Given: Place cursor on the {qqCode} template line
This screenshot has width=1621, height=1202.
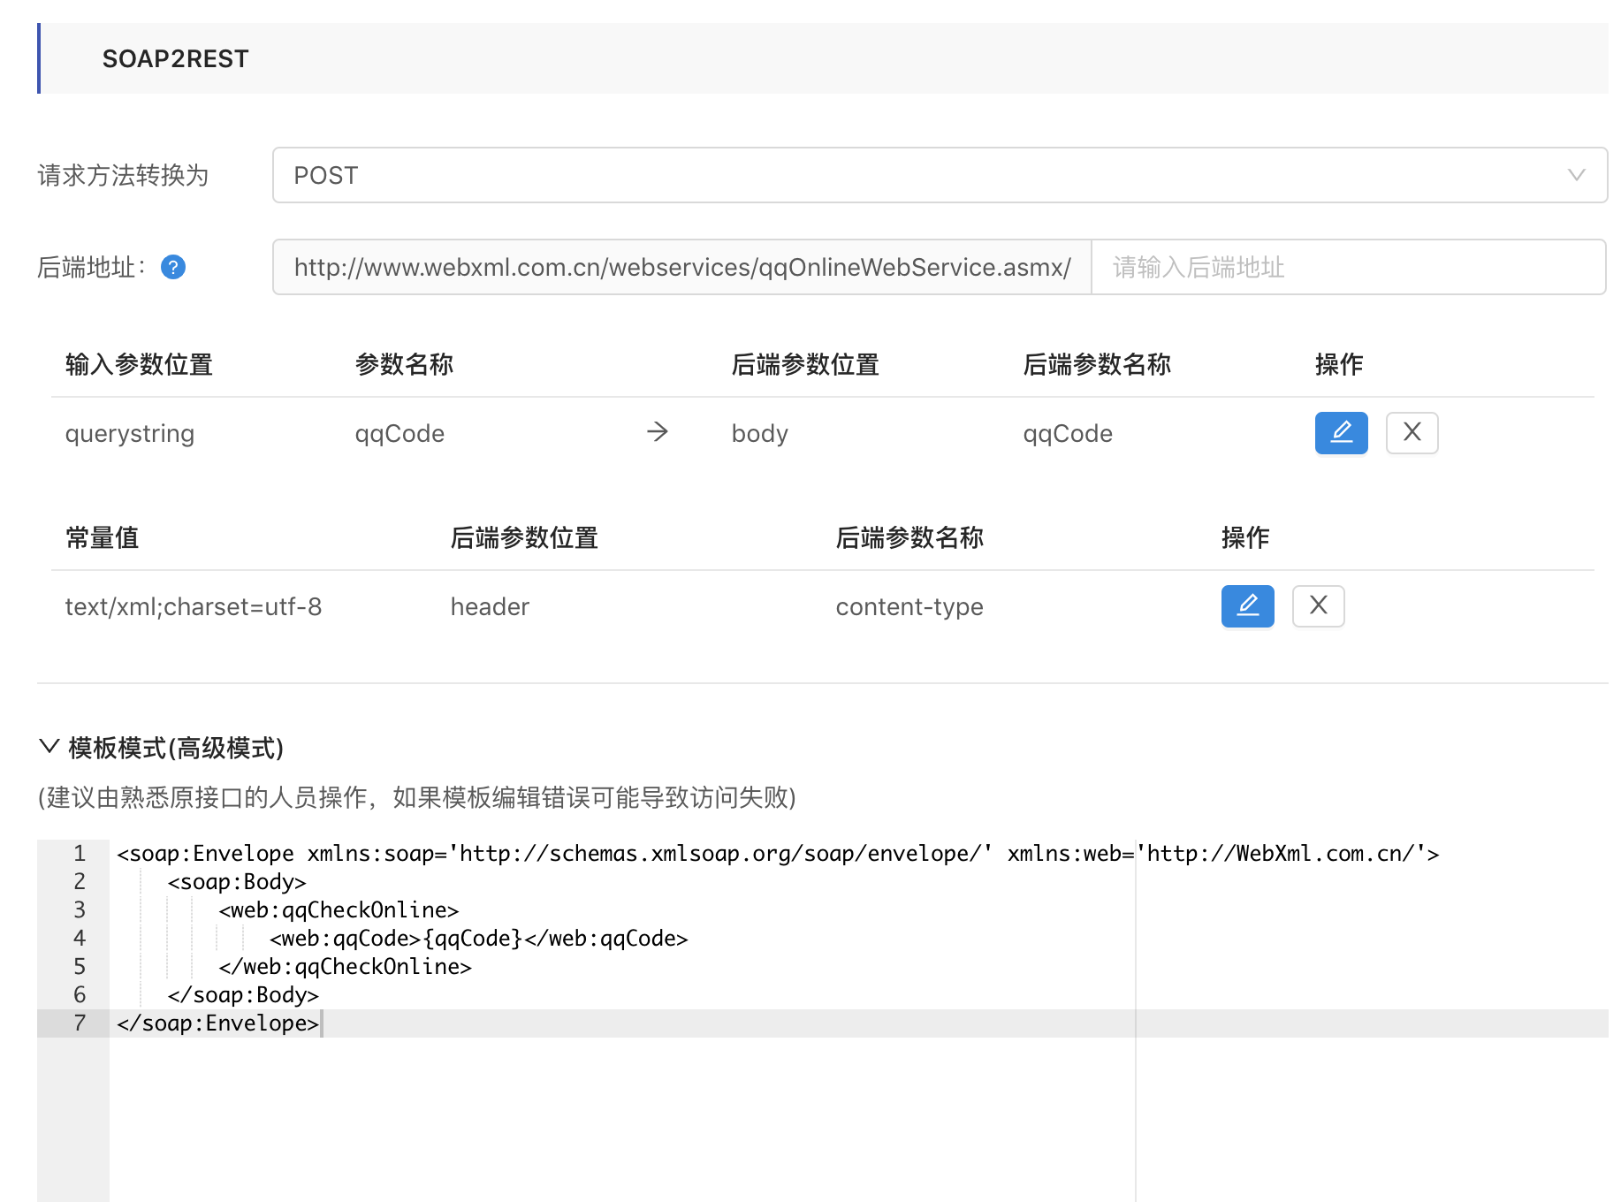Looking at the screenshot, I should coord(478,939).
